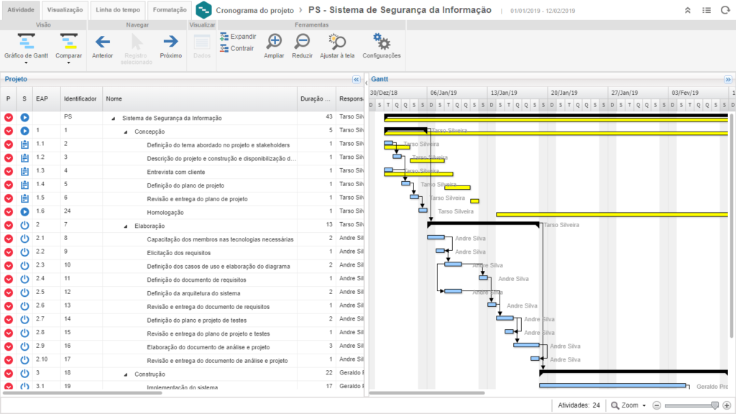Click the Expandir button
This screenshot has height=414, width=736.
point(238,36)
